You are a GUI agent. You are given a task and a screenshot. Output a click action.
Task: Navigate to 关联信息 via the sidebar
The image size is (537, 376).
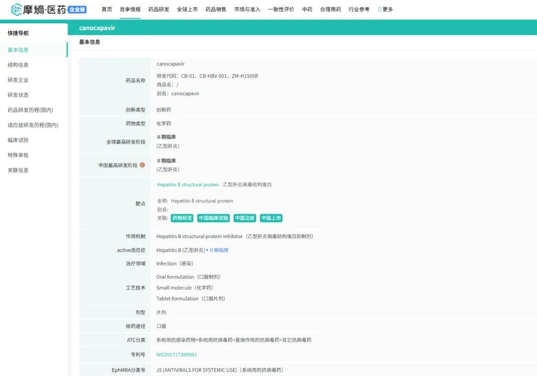pos(18,170)
